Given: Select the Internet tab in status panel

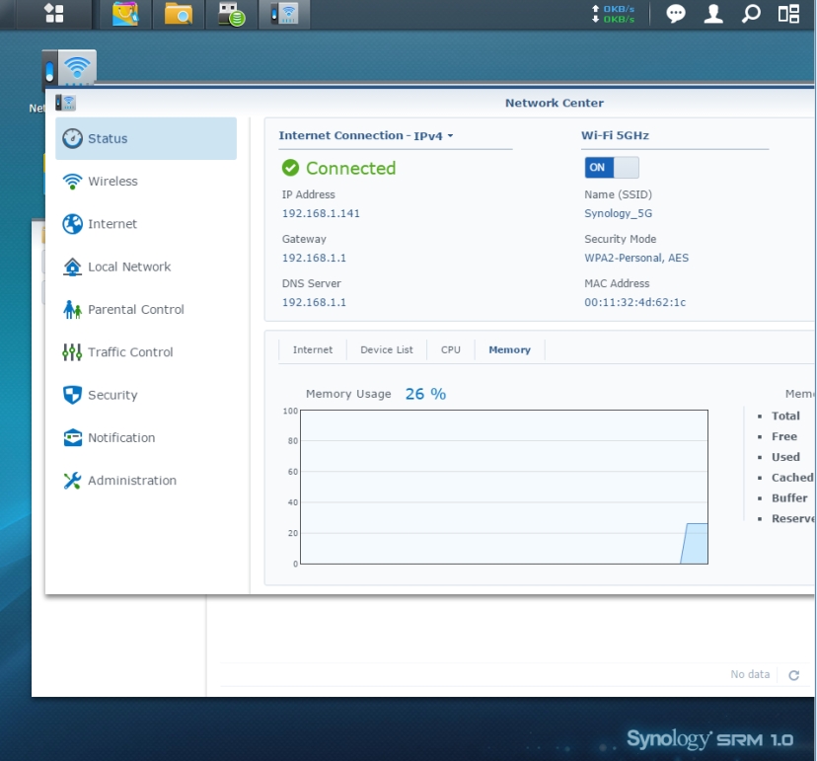Looking at the screenshot, I should click(313, 349).
